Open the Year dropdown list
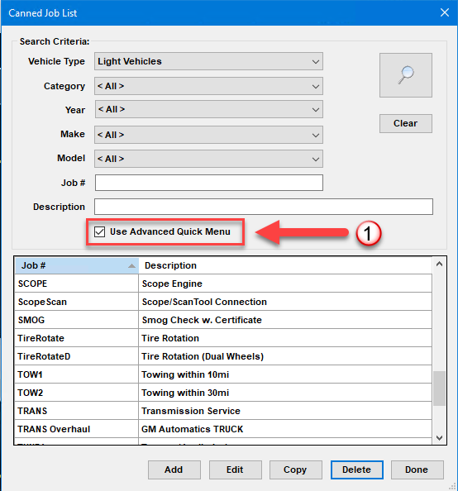 tap(209, 109)
